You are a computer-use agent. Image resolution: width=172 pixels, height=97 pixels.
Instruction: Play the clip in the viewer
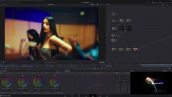point(51,62)
